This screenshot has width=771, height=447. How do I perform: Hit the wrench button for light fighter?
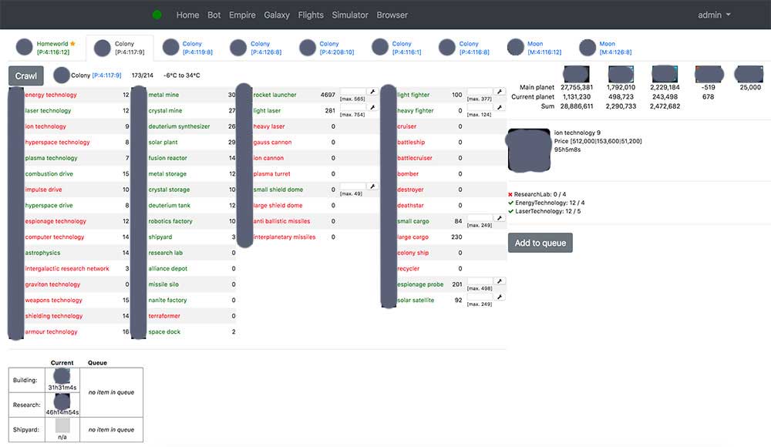tap(499, 92)
